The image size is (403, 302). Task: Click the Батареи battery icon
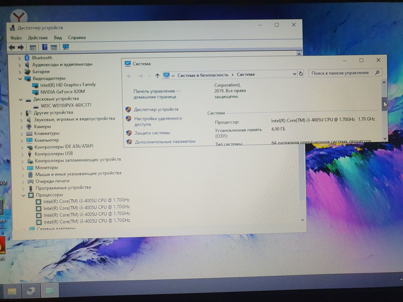click(28, 71)
